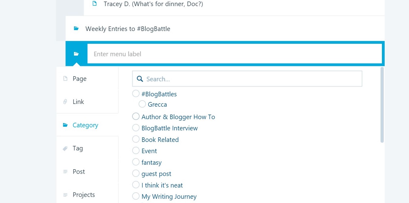Click the Link type paperclip icon
Viewport: 409px width, 203px height.
(65, 102)
